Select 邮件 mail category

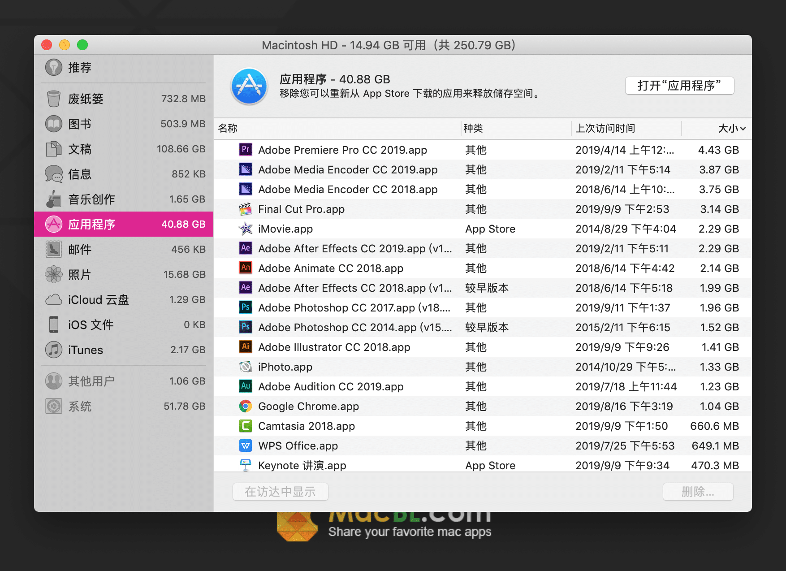(x=124, y=249)
